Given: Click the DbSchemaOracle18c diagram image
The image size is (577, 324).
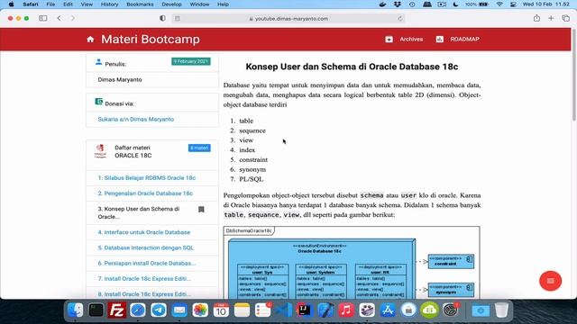Looking at the screenshot, I should (352, 262).
